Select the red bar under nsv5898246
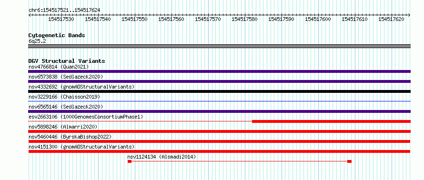Image resolution: width=424 pixels, height=180 pixels. click(219, 131)
